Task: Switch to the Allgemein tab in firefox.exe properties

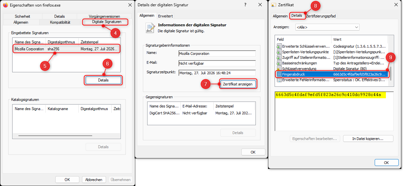Action: [x=21, y=22]
